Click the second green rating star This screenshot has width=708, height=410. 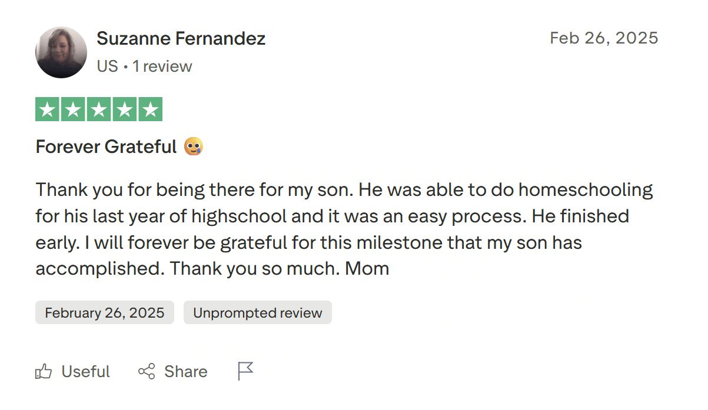click(x=73, y=109)
